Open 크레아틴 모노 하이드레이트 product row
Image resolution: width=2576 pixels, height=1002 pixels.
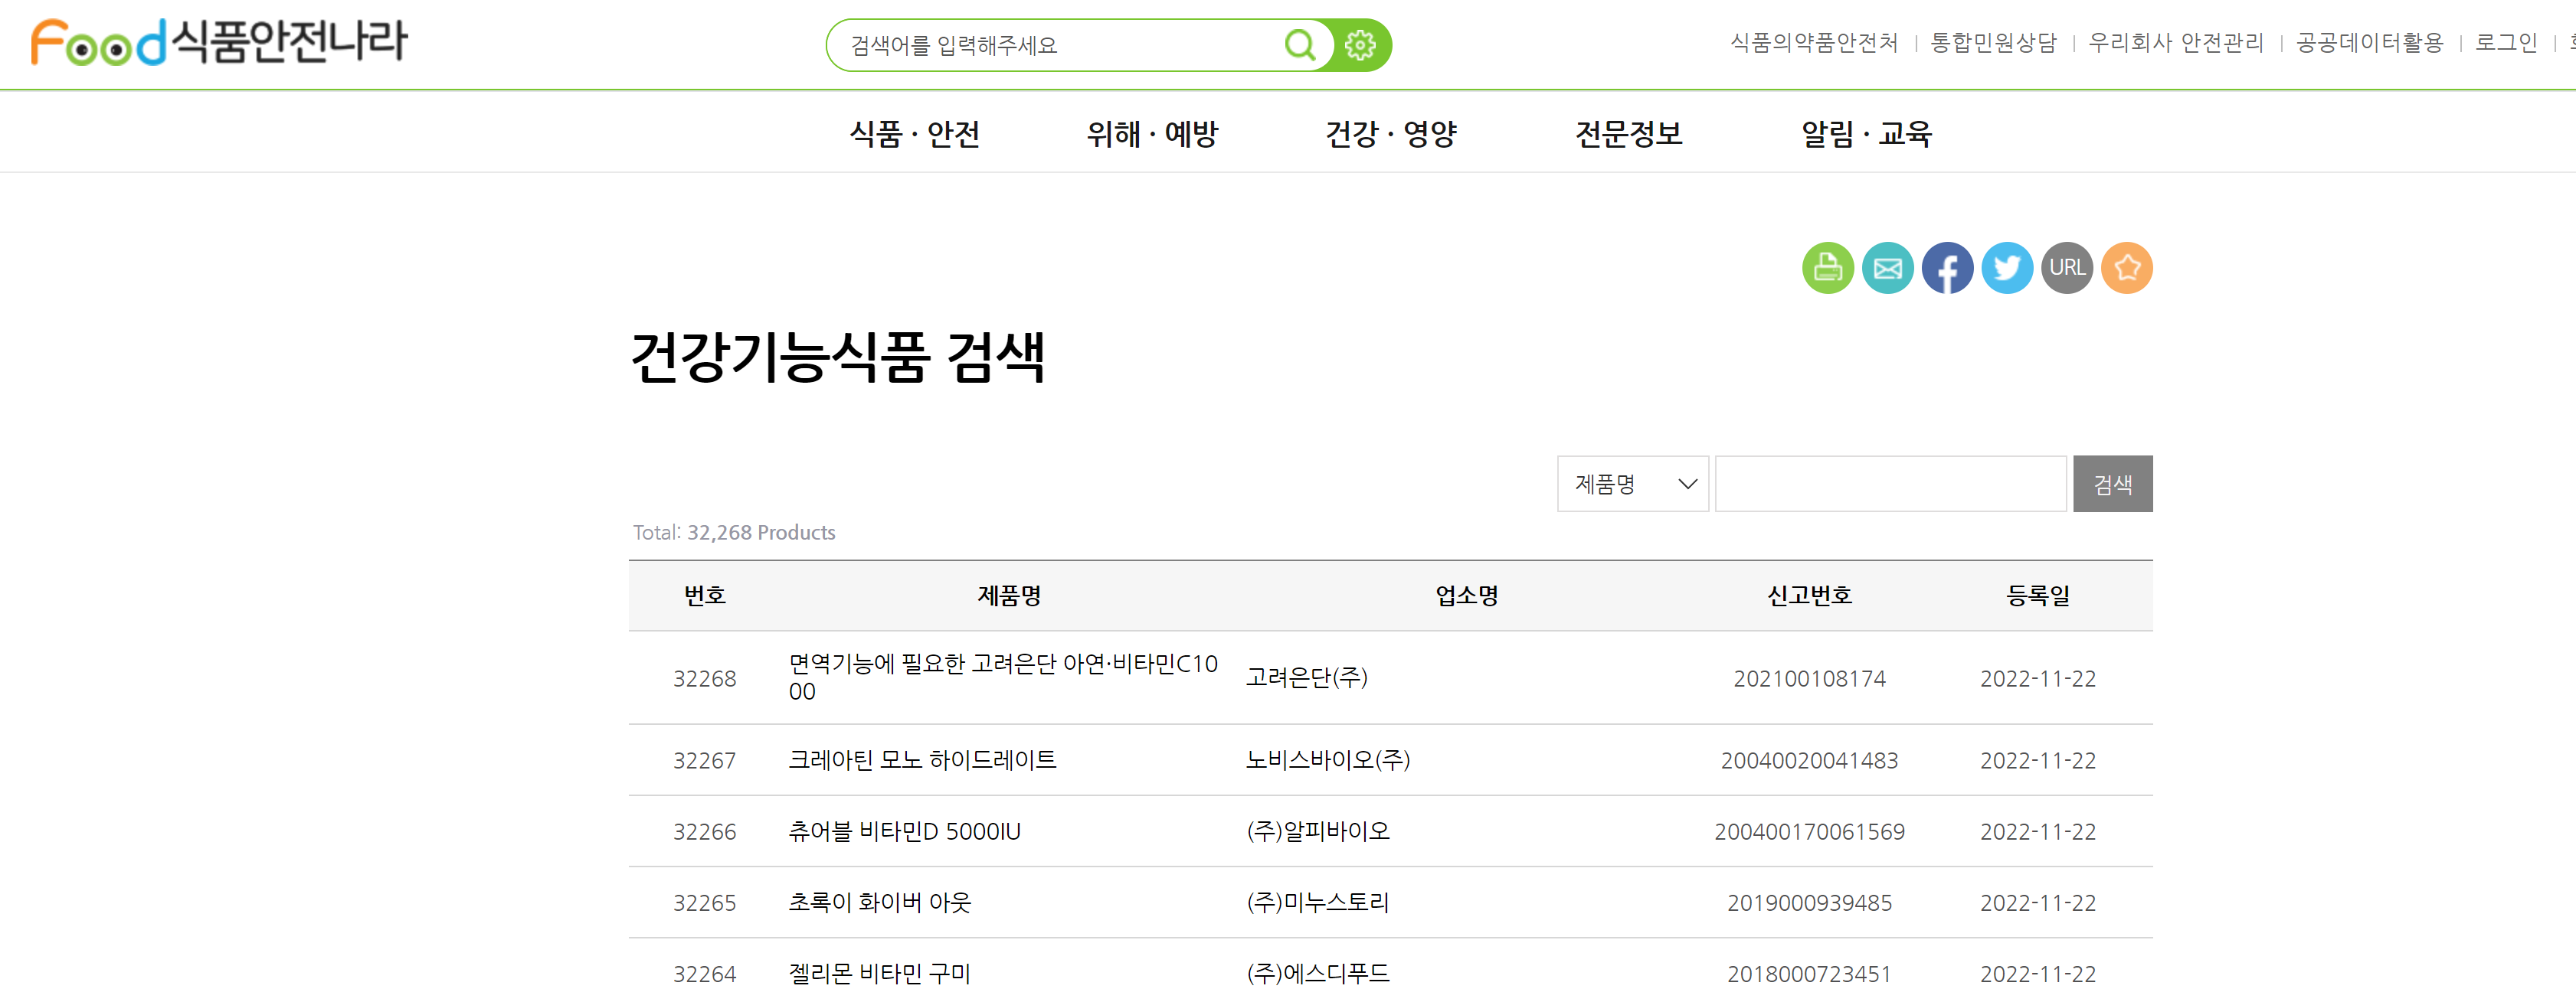coord(922,760)
